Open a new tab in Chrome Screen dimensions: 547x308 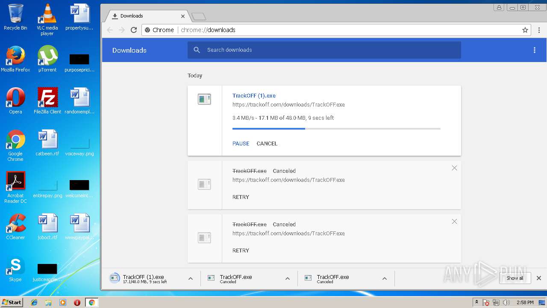coord(199,16)
